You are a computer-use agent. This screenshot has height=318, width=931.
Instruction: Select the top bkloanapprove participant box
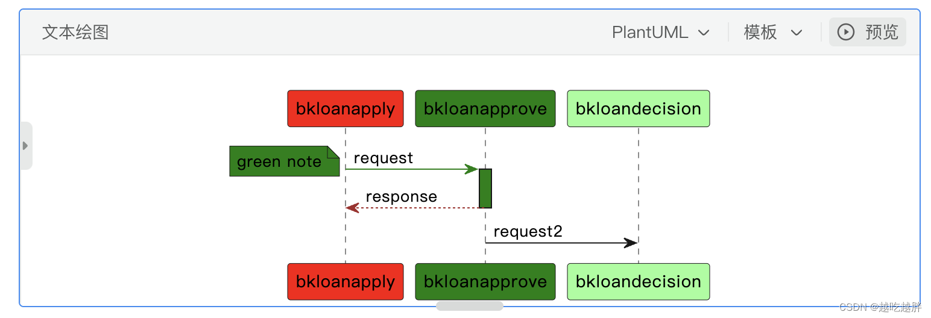pyautogui.click(x=485, y=109)
